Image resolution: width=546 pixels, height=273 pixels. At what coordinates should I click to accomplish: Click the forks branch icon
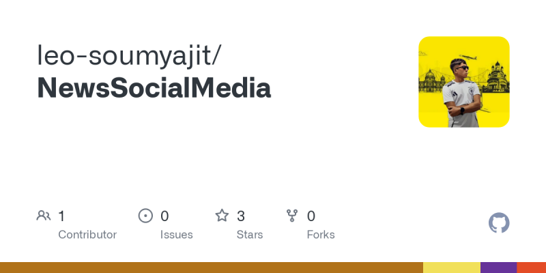click(x=292, y=216)
